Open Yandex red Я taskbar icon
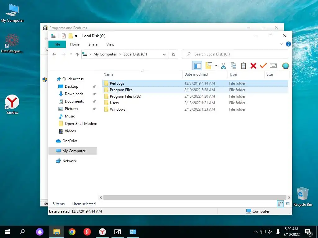 click(x=87, y=232)
